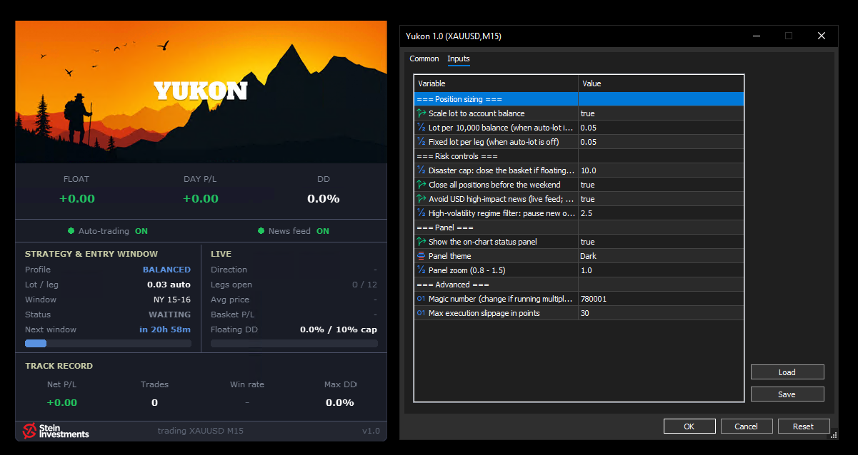Viewport: 858px width, 455px height.
Task: Click the Panel zoom row type icon
Action: (x=421, y=270)
